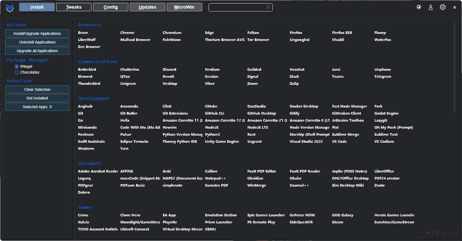Click the WinUtil shield logo

click(10, 8)
